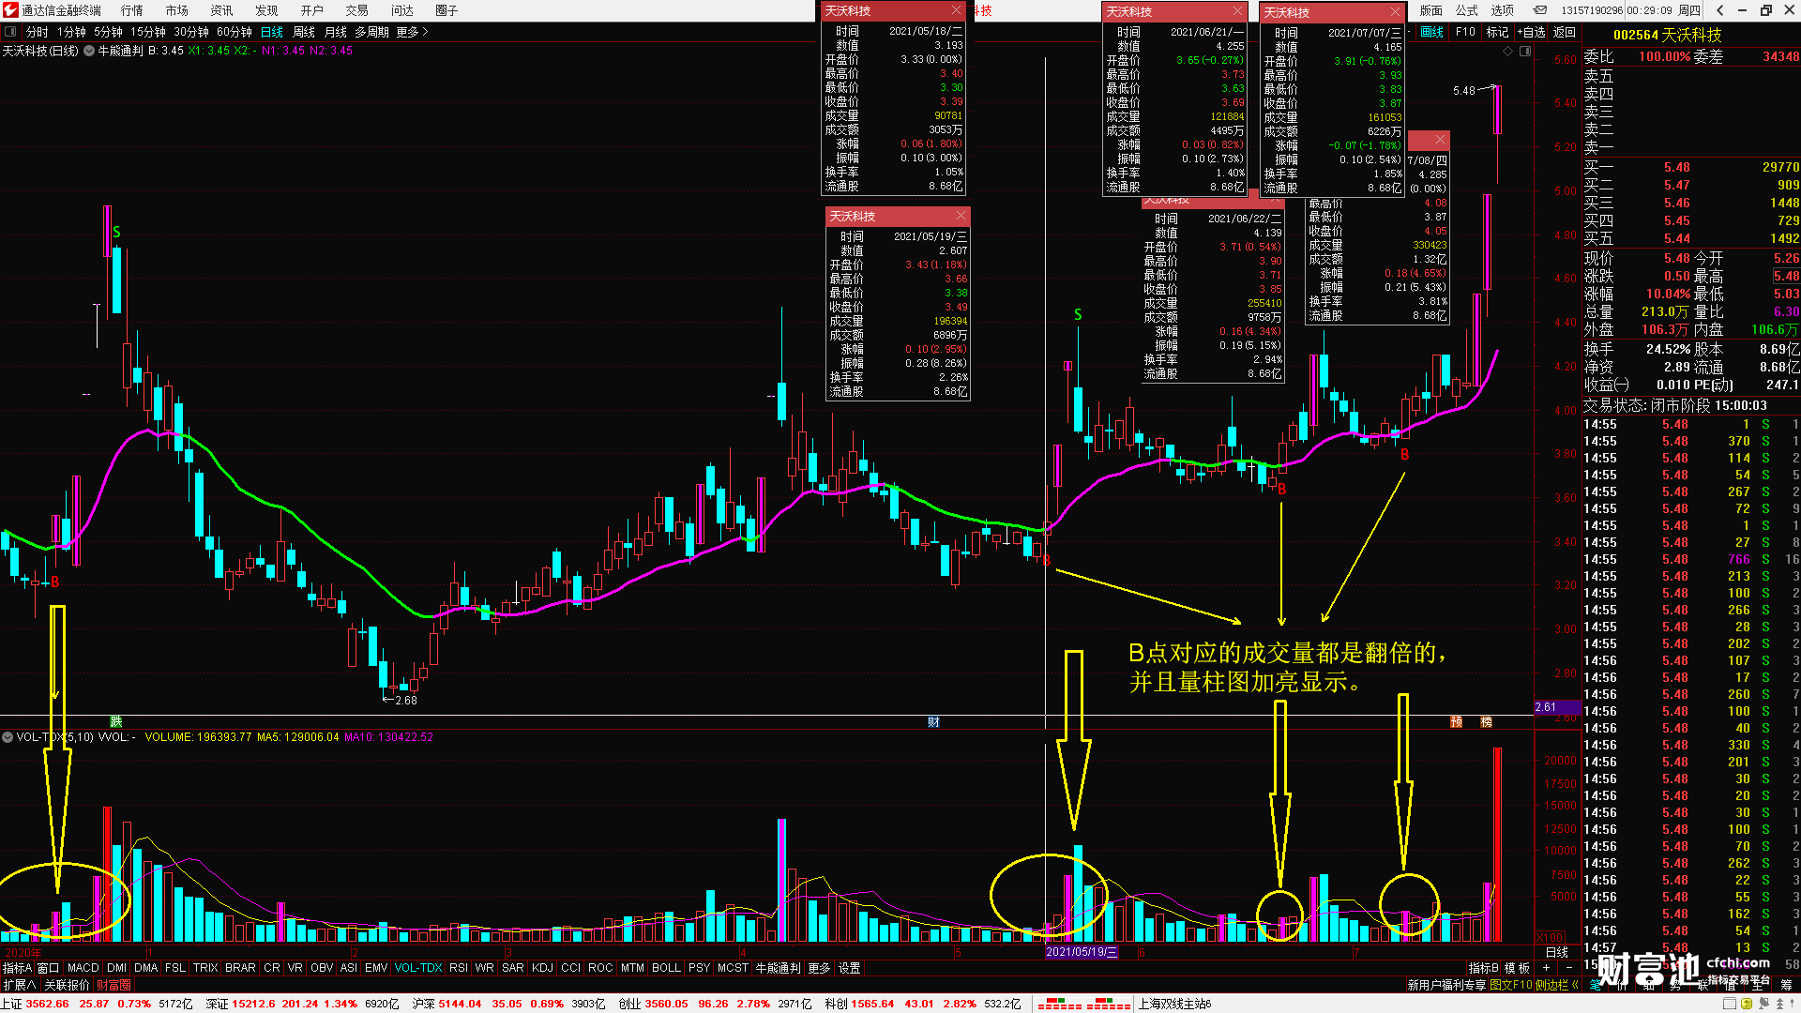Click the mail envelope icon in title bar
This screenshot has width=1801, height=1013.
tap(1540, 10)
